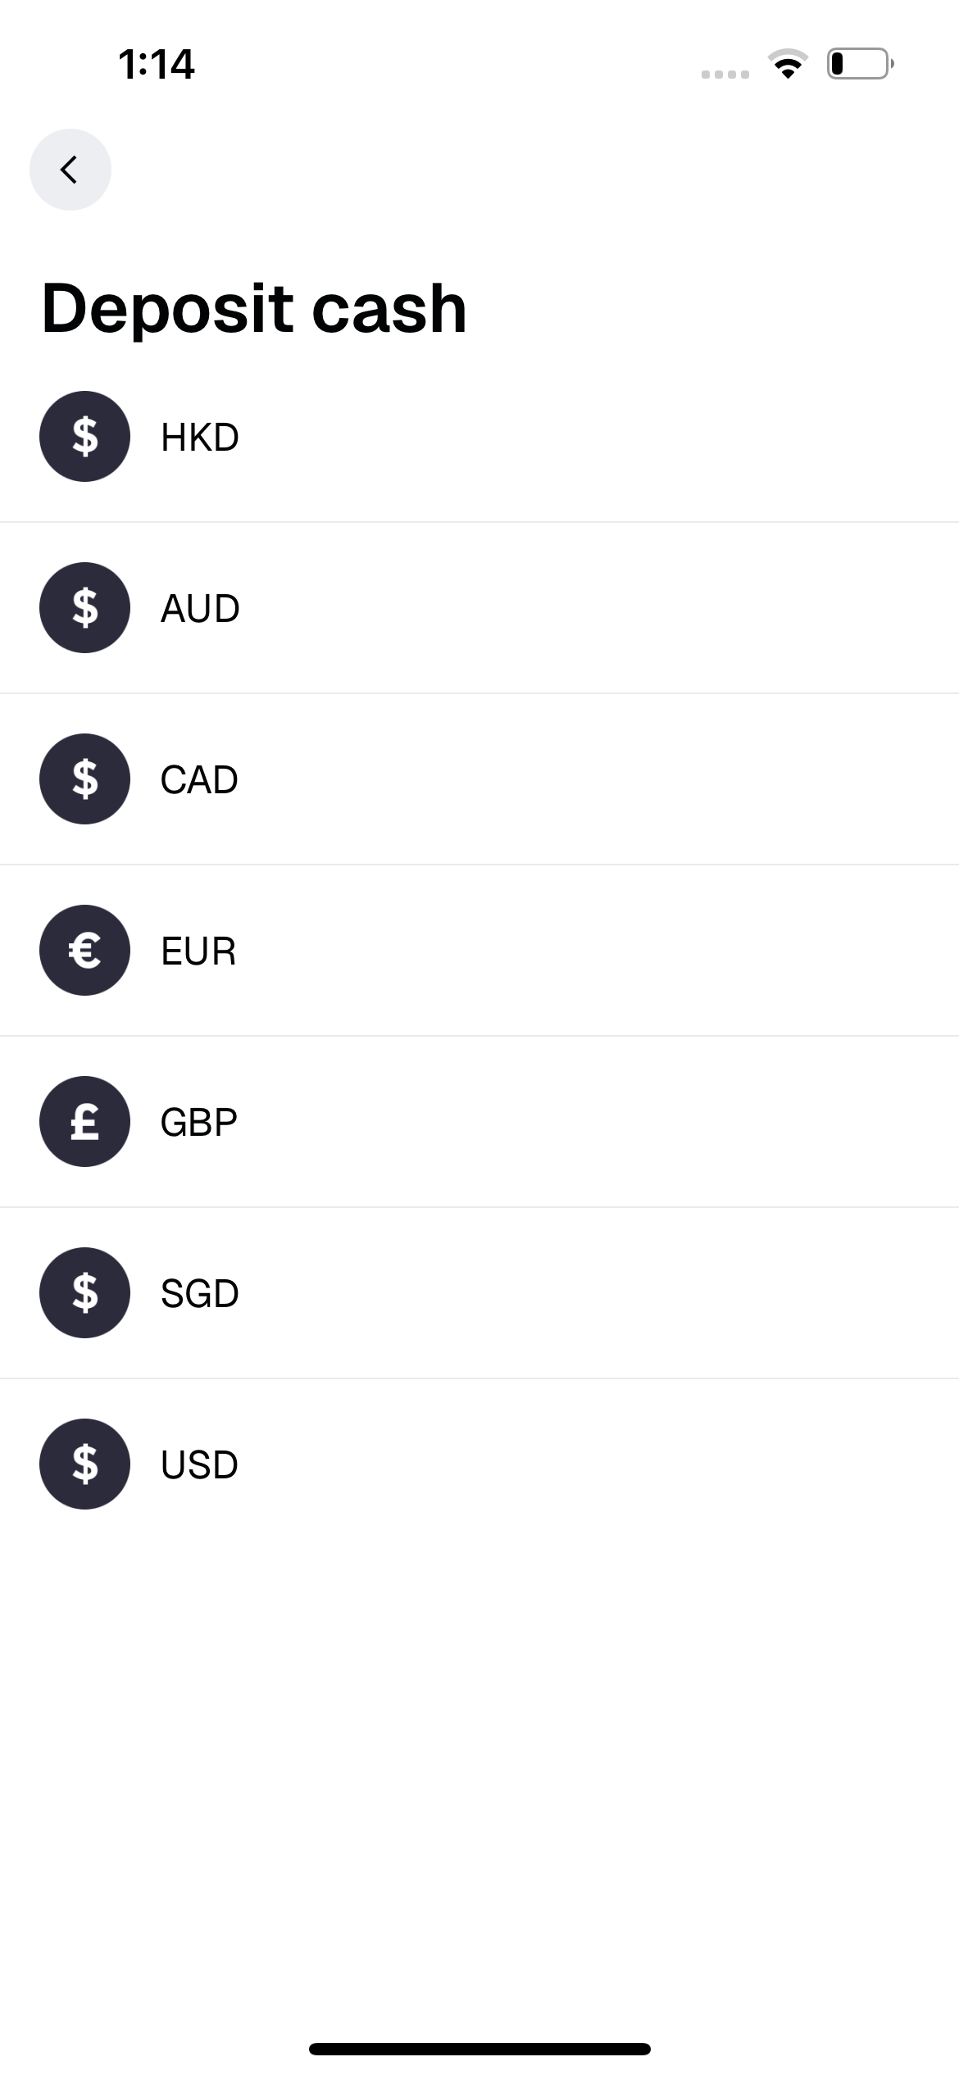Pick GBP currency label

tap(199, 1123)
